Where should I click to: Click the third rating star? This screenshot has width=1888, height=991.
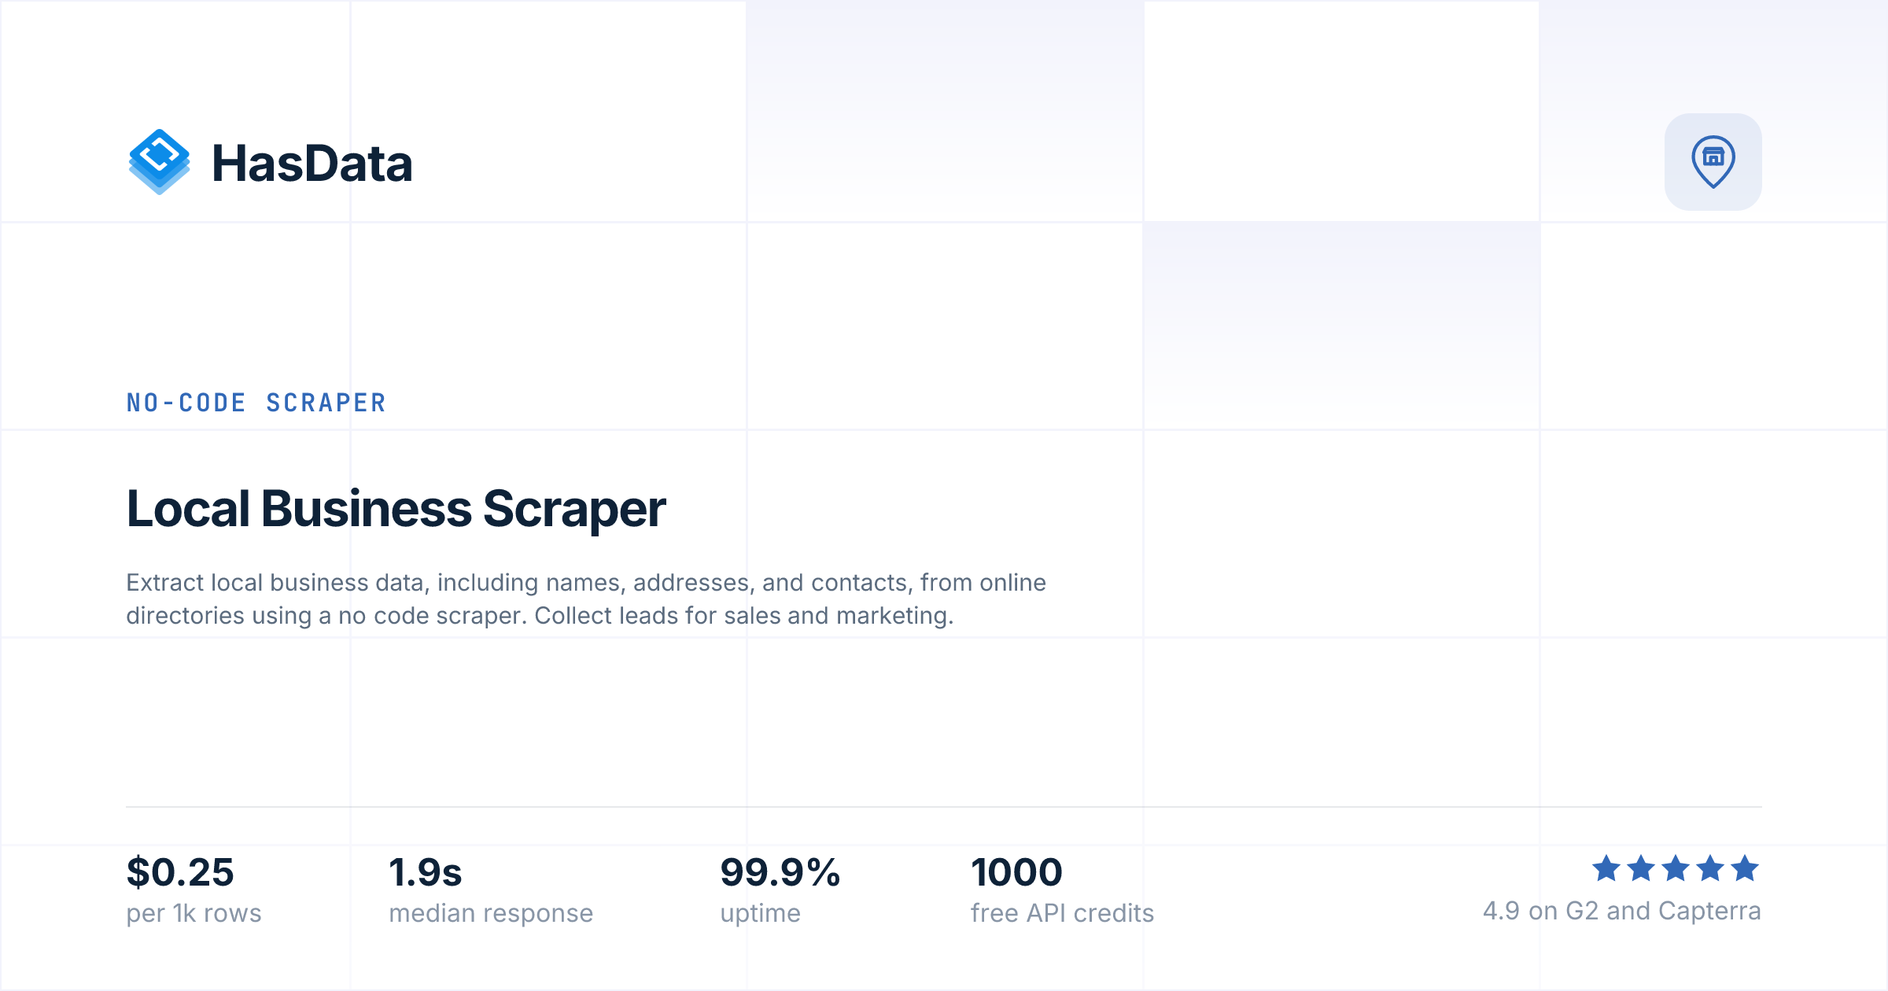tap(1675, 868)
